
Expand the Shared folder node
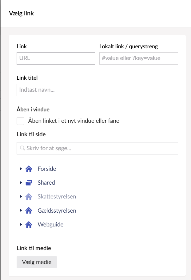click(x=21, y=183)
